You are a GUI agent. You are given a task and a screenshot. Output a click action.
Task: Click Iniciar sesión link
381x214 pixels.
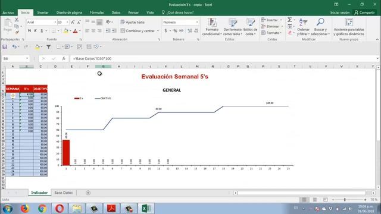340,12
